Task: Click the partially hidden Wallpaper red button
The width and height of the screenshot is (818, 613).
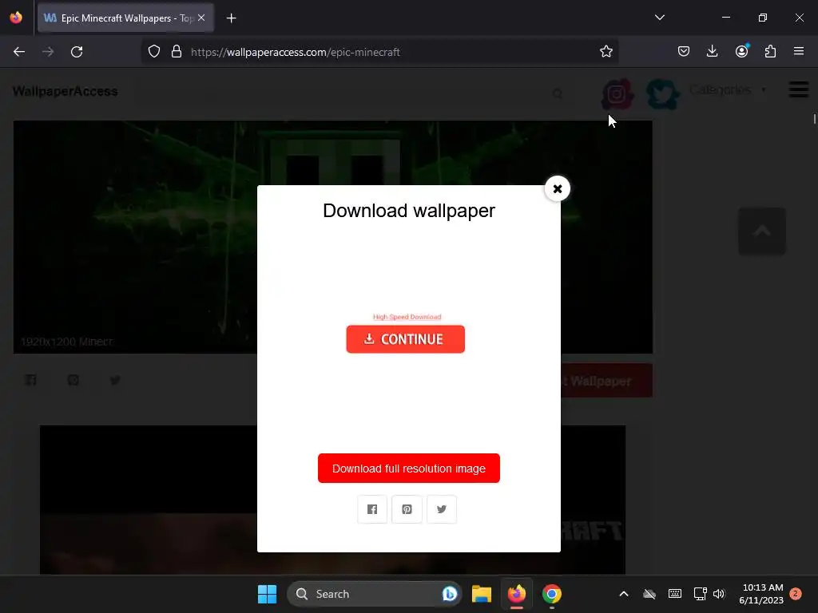Action: point(607,381)
